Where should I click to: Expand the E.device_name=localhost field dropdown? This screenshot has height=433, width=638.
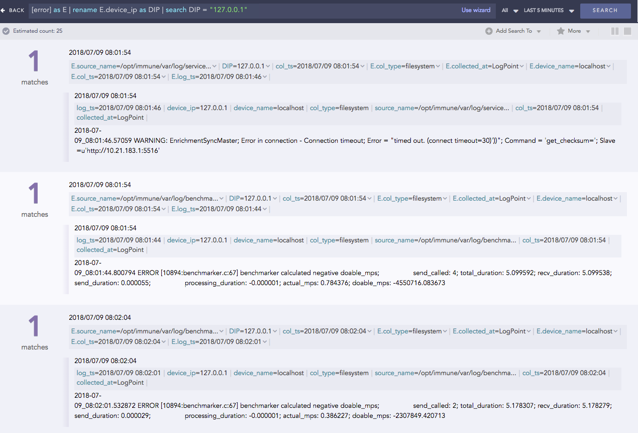point(570,65)
